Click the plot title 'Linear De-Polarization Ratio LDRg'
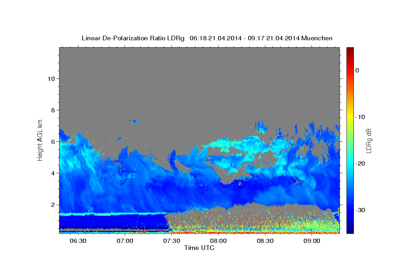The image size is (420, 280). (133, 38)
